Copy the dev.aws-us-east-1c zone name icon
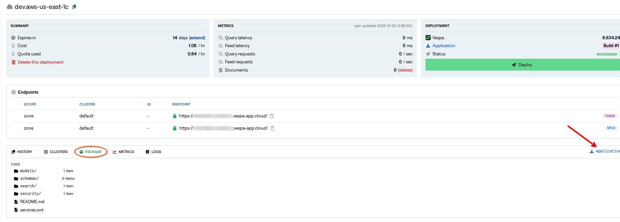This screenshot has height=222, width=620. [x=74, y=7]
